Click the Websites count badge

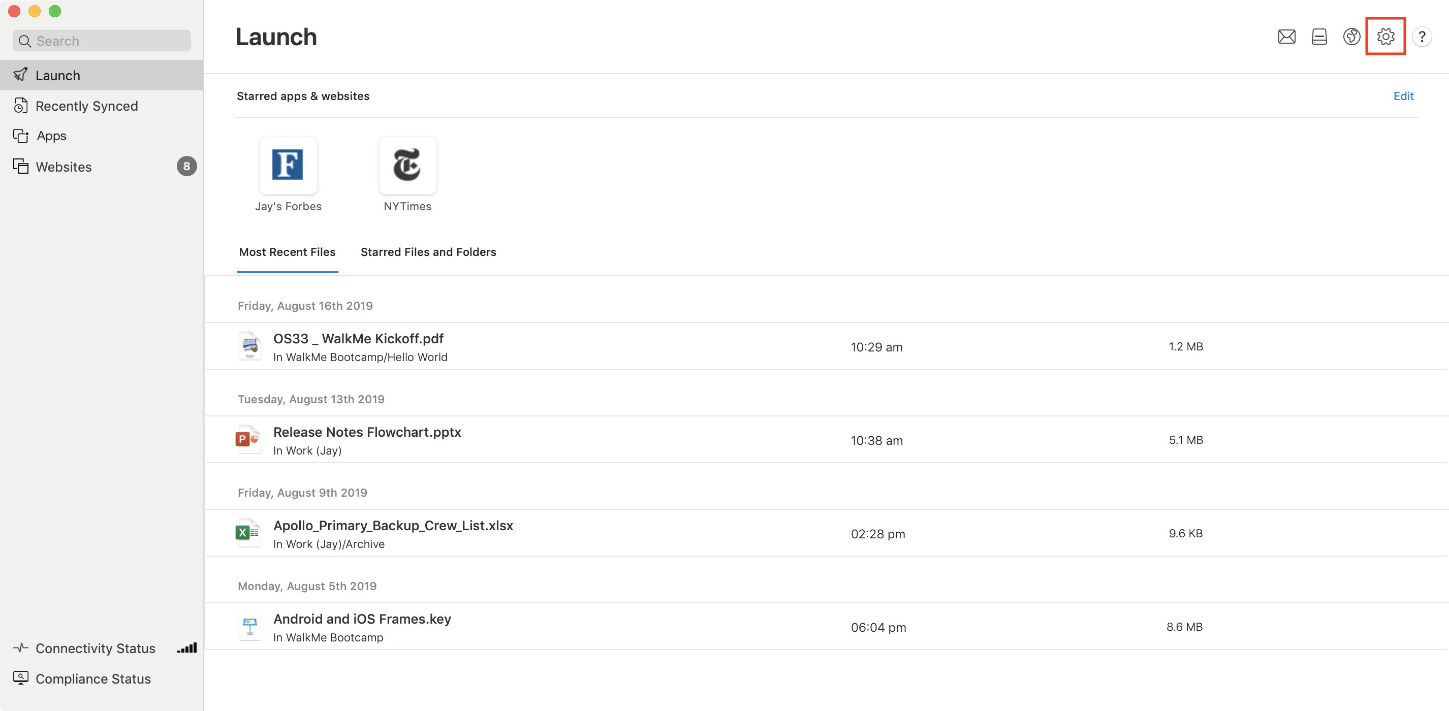coord(186,167)
